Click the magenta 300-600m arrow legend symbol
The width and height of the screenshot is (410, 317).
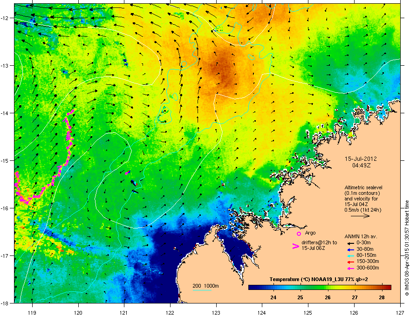click(350, 268)
